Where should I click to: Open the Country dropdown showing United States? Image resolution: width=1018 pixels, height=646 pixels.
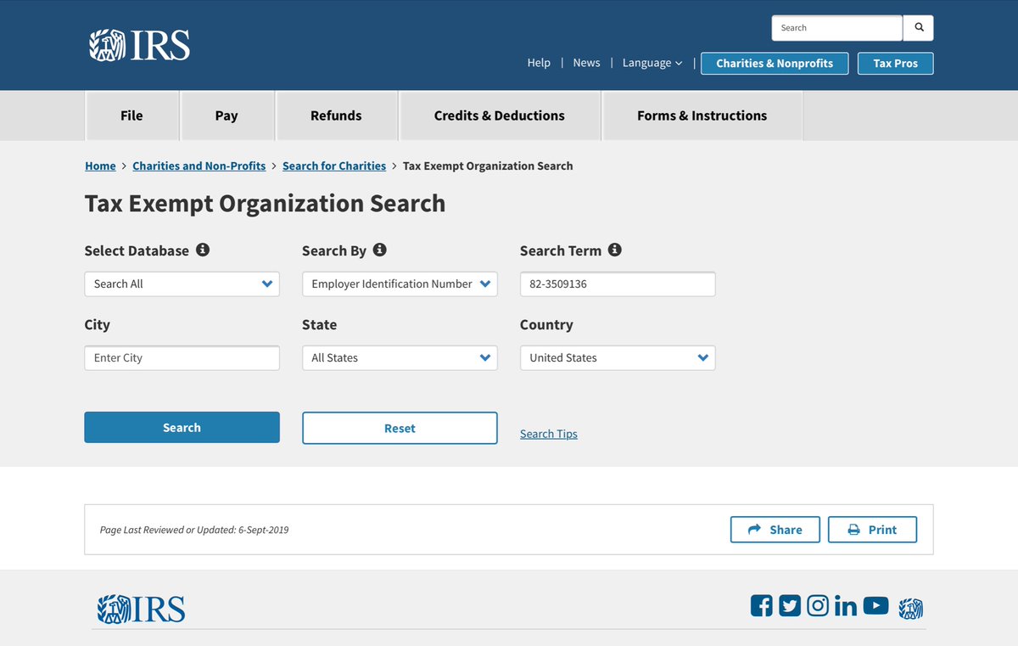618,357
